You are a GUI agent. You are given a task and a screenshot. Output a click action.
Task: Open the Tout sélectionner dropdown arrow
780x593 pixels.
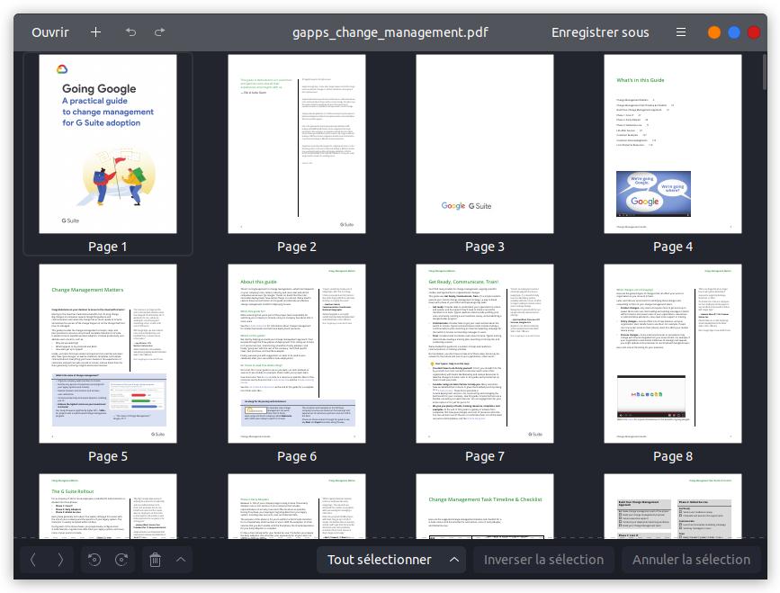(x=454, y=560)
